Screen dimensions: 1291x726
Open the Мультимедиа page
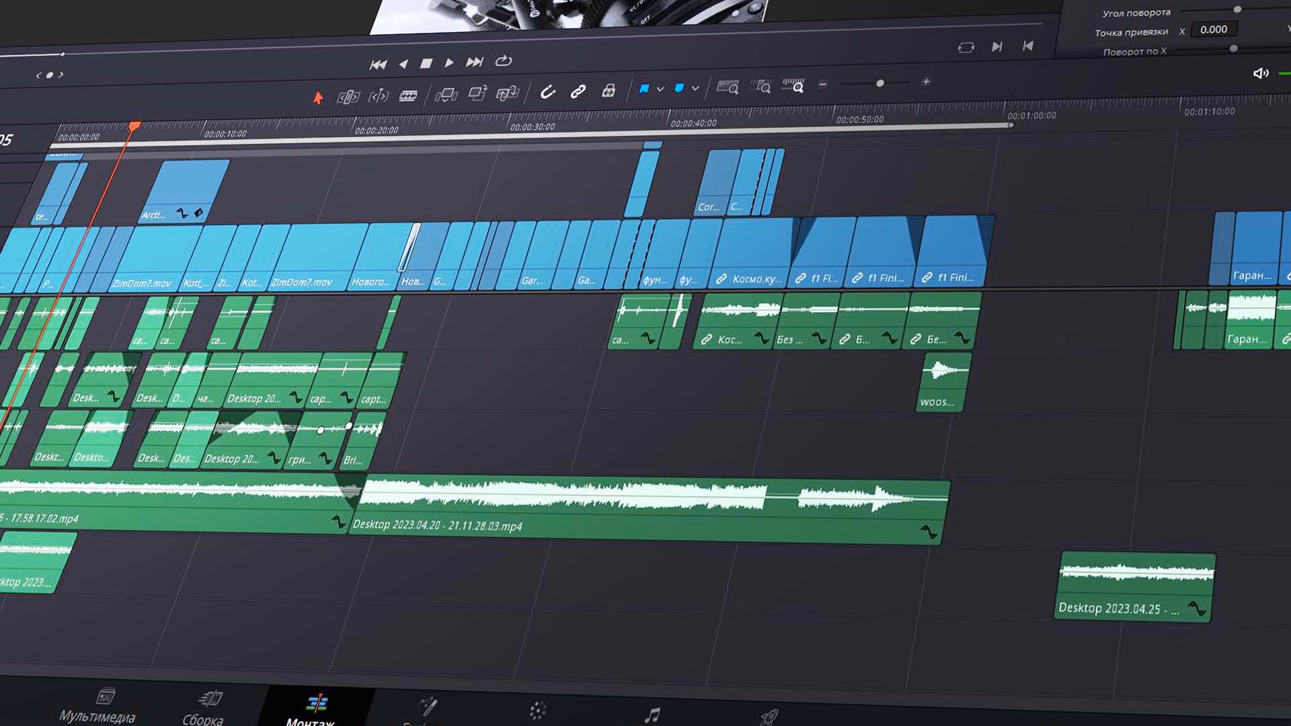pos(98,707)
